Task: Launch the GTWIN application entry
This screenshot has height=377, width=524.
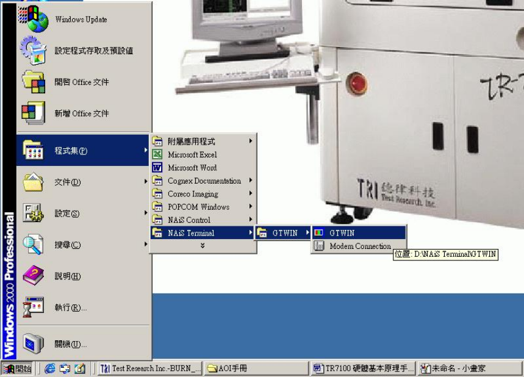Action: 359,232
